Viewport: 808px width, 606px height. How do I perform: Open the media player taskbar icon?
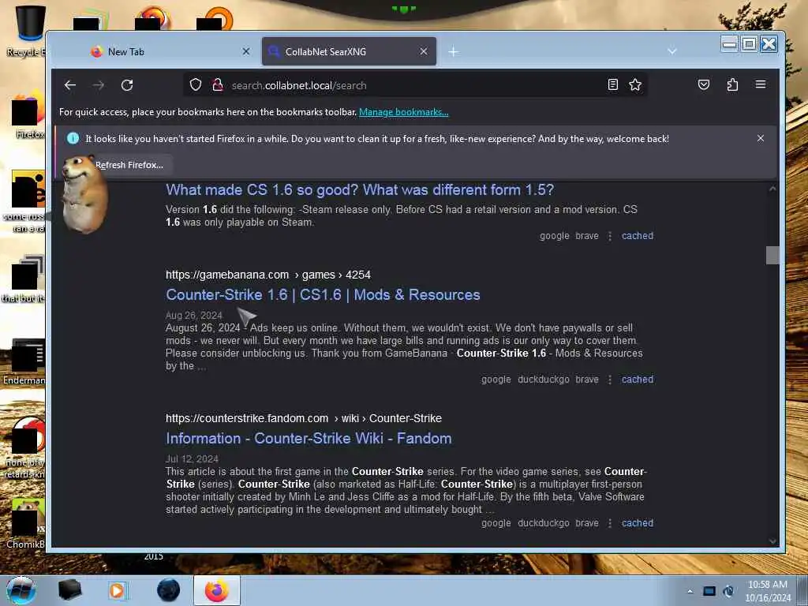tap(118, 590)
